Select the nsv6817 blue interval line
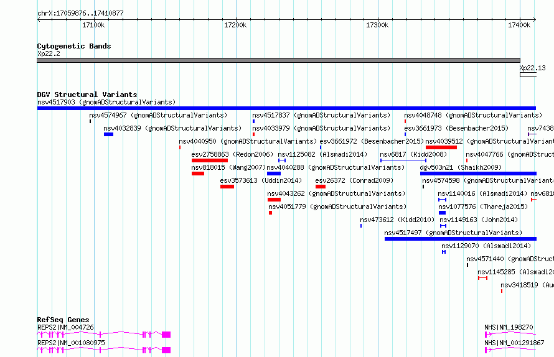Screen dimensions: 554x357 pos(403,160)
